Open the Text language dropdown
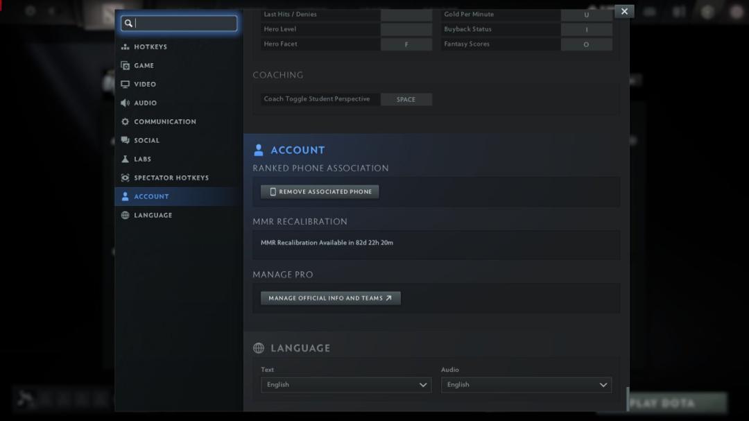Screen dimensions: 749x421 coord(346,385)
